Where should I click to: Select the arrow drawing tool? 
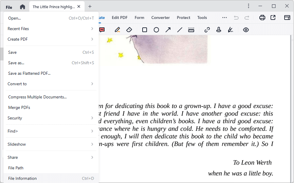tap(168, 30)
